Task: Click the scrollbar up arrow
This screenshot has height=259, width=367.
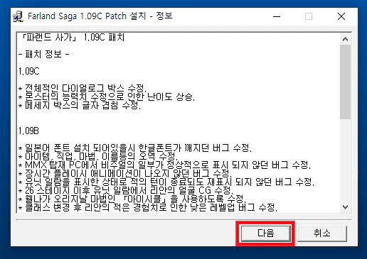Action: coord(345,39)
